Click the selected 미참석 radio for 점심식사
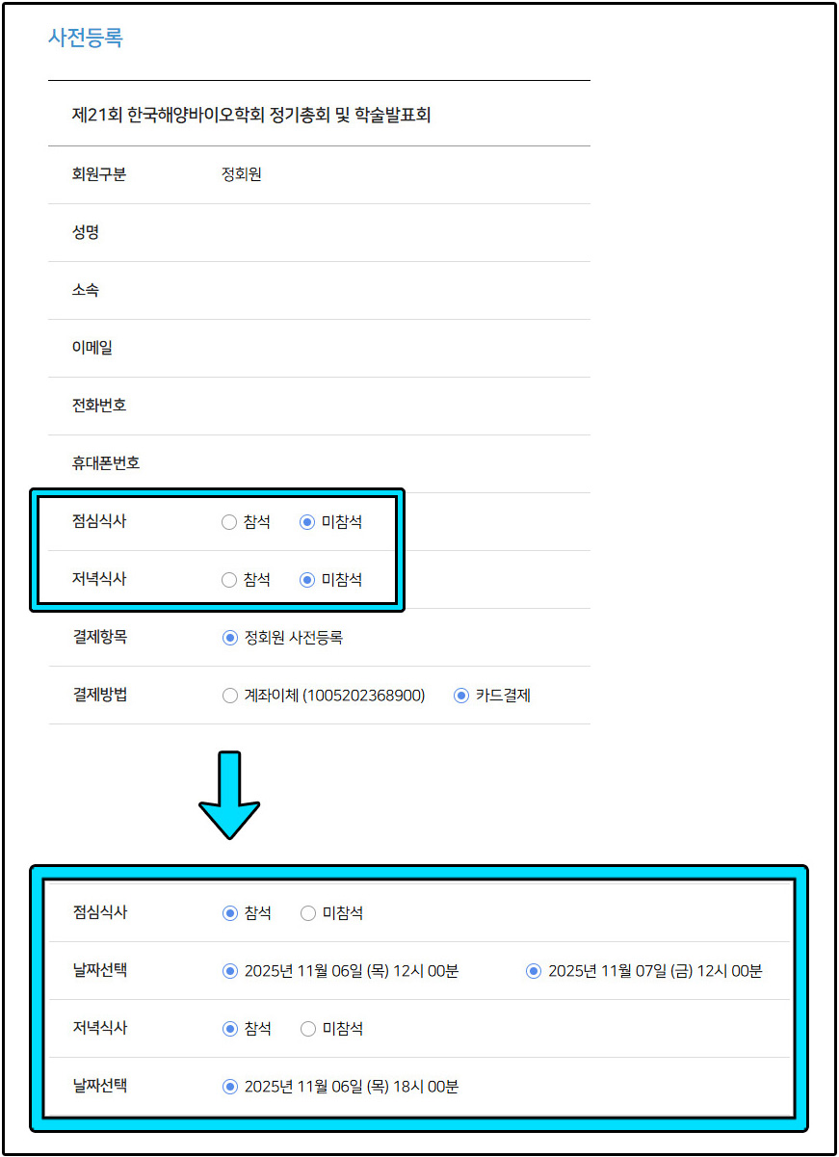The width and height of the screenshot is (839, 1157). click(x=307, y=522)
